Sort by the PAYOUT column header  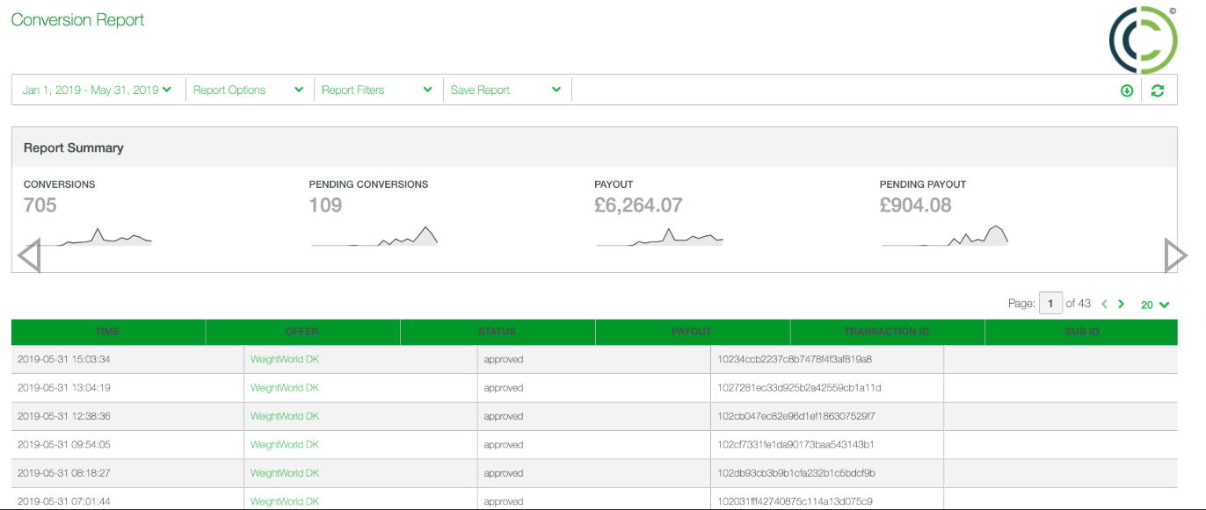[692, 332]
